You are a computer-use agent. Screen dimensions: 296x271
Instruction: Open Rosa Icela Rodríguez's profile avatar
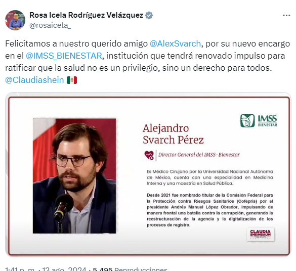click(15, 20)
